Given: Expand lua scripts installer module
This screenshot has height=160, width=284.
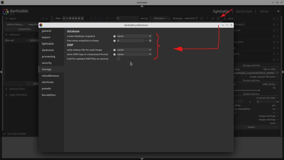Looking at the screenshot, I should (x=4, y=134).
